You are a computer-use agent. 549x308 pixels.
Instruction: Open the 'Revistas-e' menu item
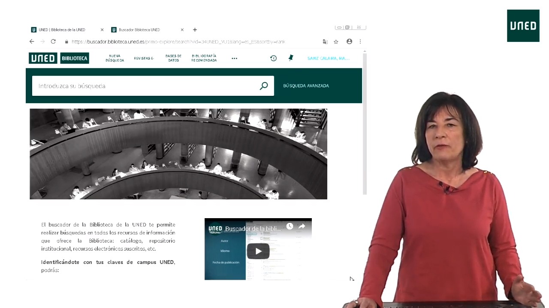144,58
